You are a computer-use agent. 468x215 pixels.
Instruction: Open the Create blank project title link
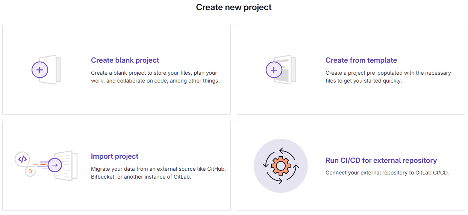[x=125, y=60]
